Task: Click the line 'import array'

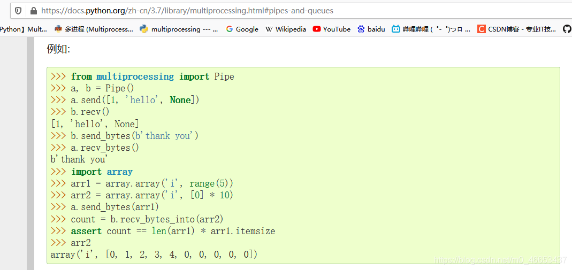Action: pos(91,171)
